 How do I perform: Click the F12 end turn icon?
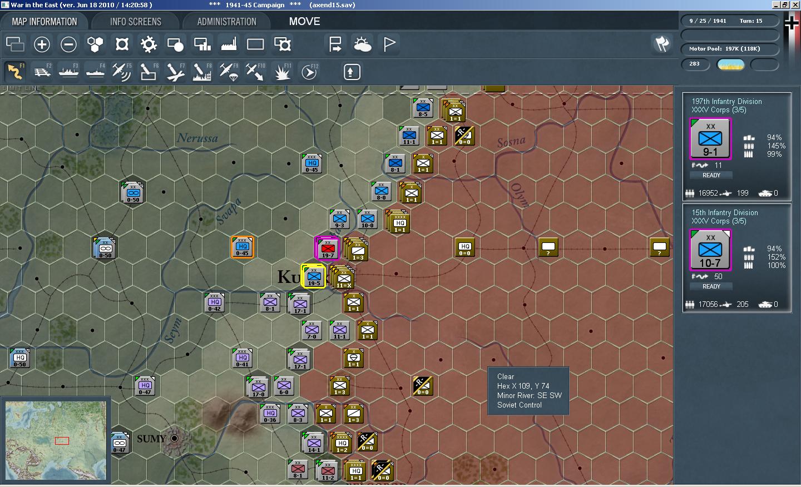309,72
